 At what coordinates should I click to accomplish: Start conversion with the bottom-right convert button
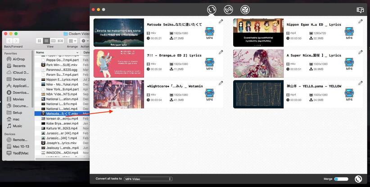click(358, 179)
